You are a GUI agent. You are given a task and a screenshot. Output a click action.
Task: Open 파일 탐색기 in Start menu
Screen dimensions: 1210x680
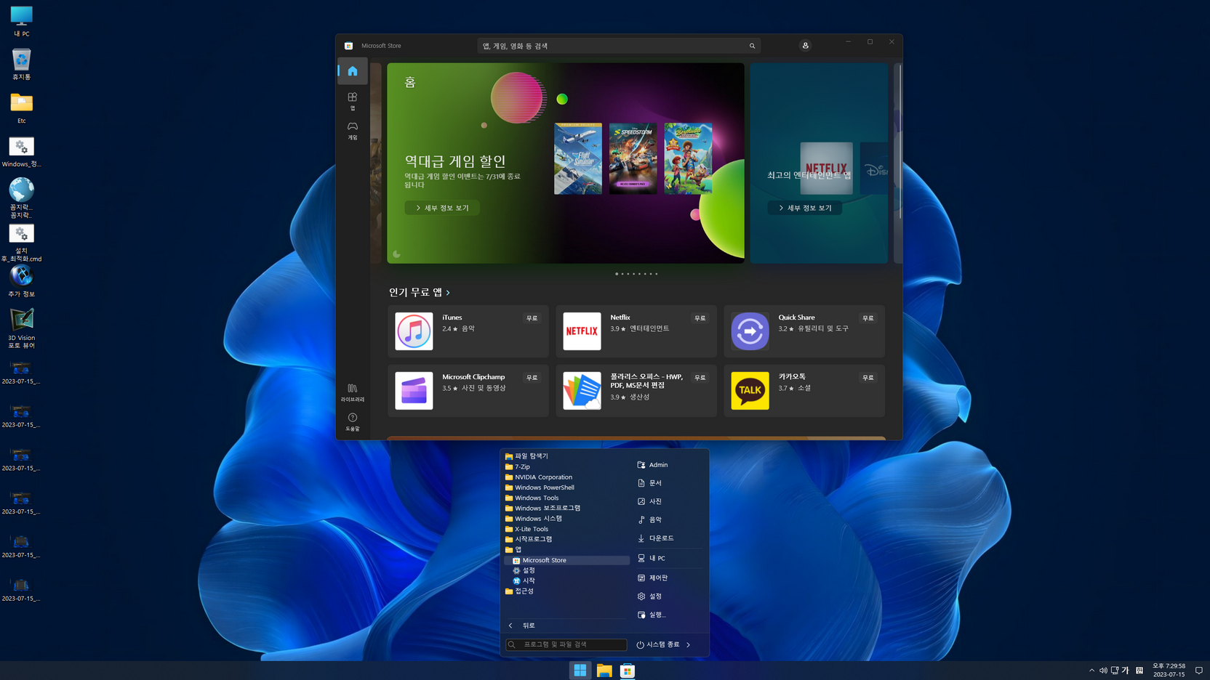point(531,456)
